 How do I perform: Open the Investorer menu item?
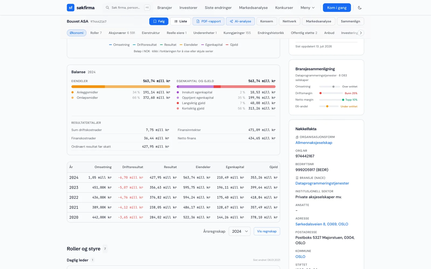pos(188,8)
